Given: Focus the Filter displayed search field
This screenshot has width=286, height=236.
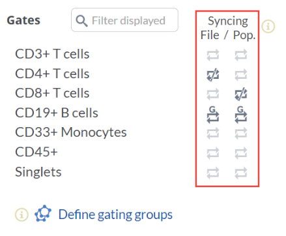Looking at the screenshot, I should (124, 20).
